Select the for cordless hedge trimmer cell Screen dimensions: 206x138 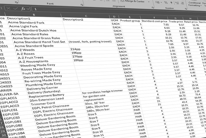(102, 92)
